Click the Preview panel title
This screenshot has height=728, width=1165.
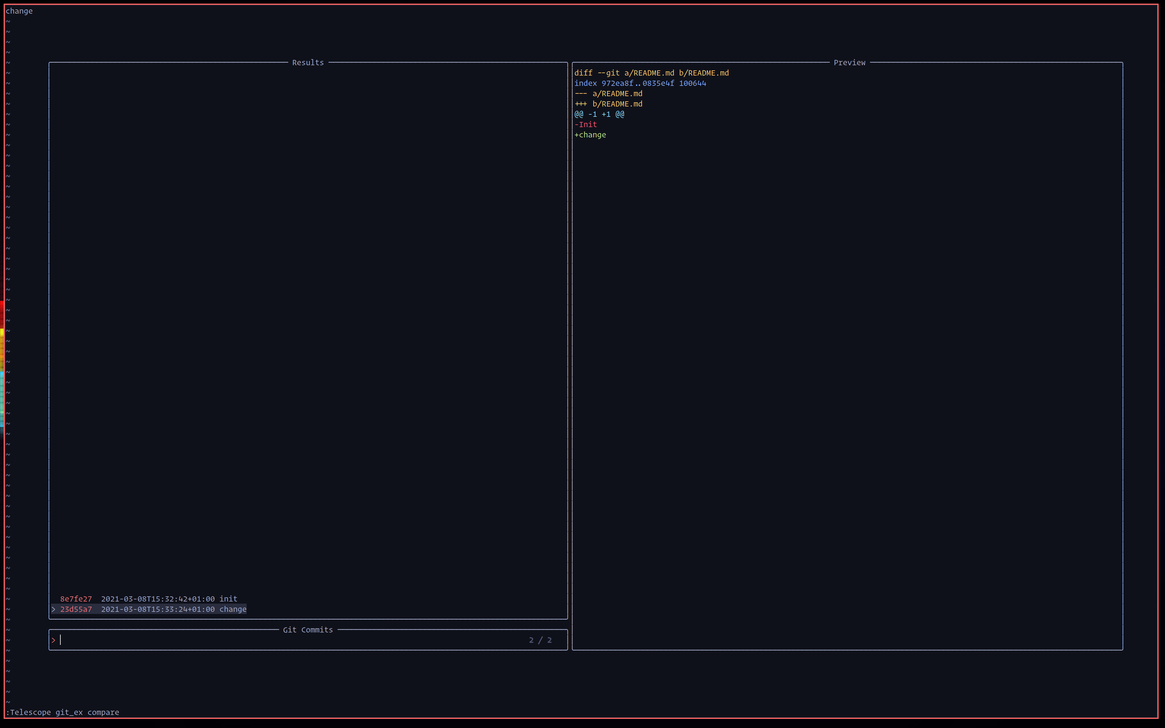click(x=850, y=62)
